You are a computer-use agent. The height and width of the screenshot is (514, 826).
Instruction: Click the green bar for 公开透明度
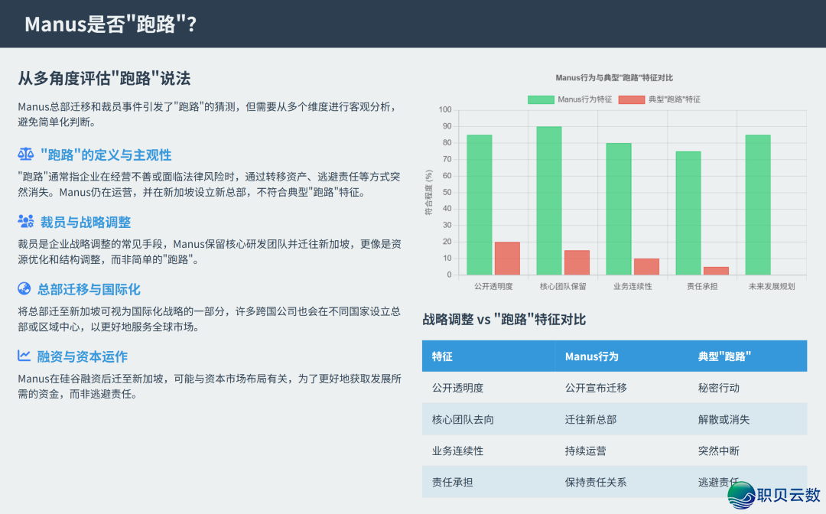click(x=480, y=205)
